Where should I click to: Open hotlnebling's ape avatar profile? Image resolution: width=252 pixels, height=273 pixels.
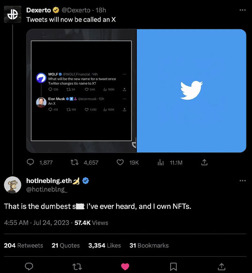12,185
